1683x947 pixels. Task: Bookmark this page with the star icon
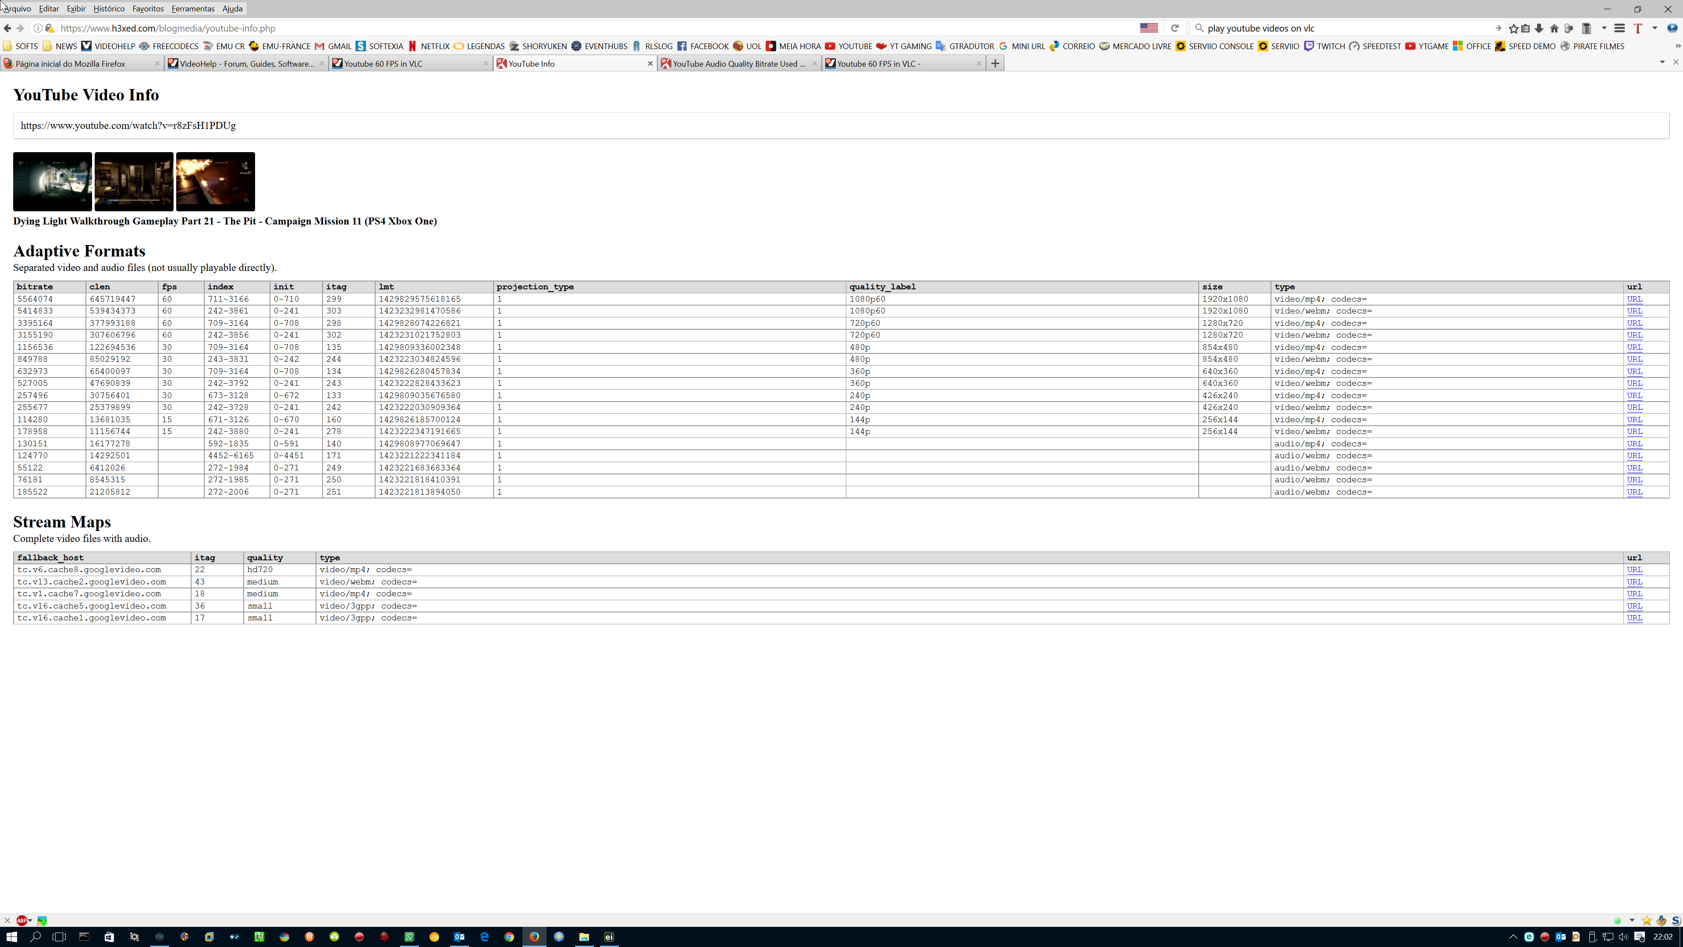(1513, 28)
